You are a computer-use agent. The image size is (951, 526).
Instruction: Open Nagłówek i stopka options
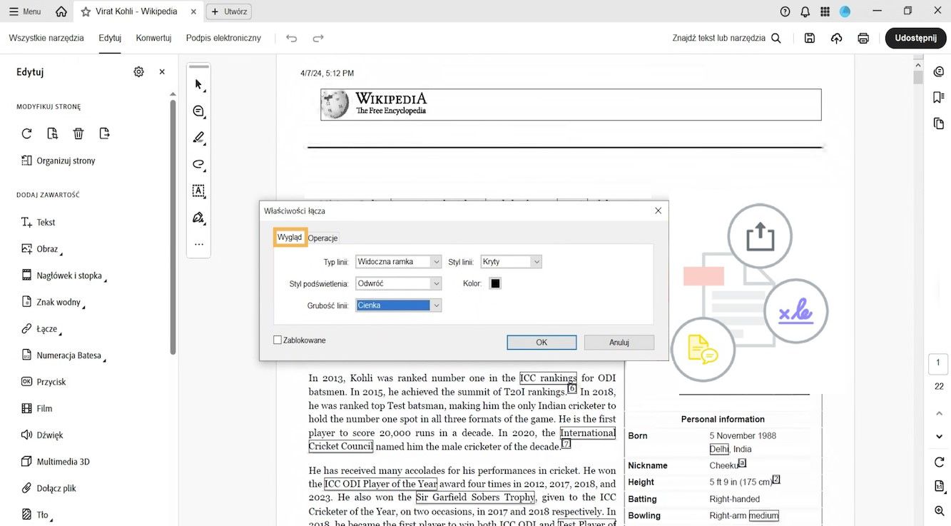[x=63, y=275]
